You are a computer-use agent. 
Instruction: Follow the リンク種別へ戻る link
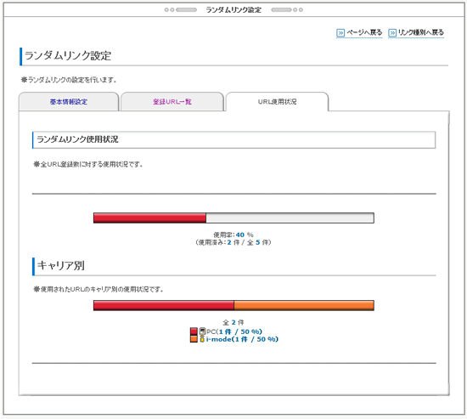(x=421, y=32)
